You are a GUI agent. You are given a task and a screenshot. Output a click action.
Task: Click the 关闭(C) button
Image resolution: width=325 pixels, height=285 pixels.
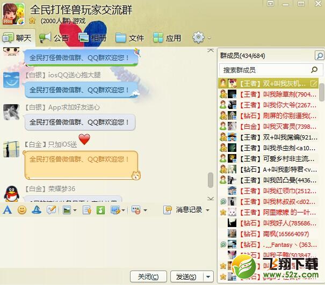pos(148,277)
